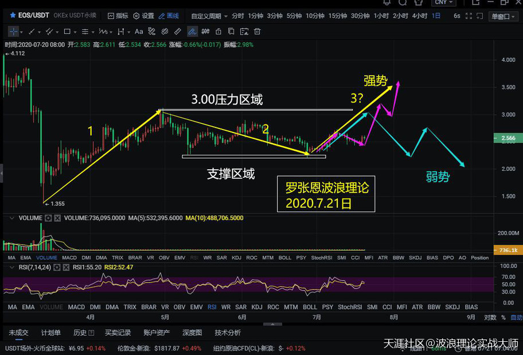Select the trend line drawing tool
The height and width of the screenshot is (355, 523).
32,32
